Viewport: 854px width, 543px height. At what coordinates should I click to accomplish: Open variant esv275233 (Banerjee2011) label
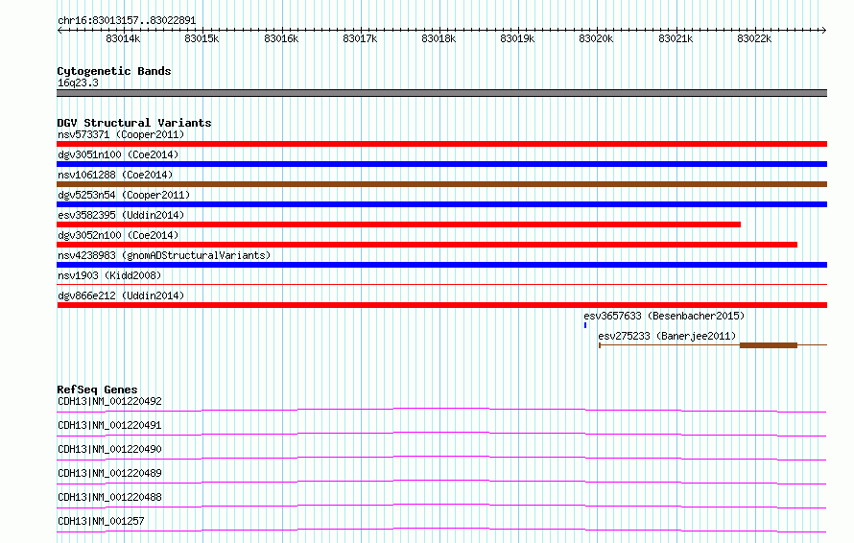point(667,336)
